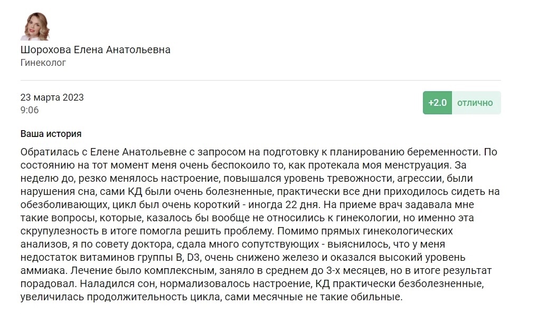
Task: Open doctor name Шорохова Елена Анатольевна
Action: (x=95, y=50)
